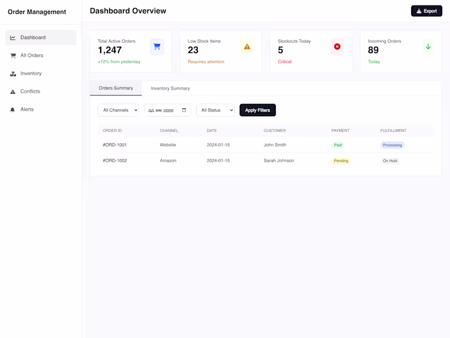Click the Pending payment badge for #ORD-1002
Viewport: 450px width, 338px height.
[341, 161]
